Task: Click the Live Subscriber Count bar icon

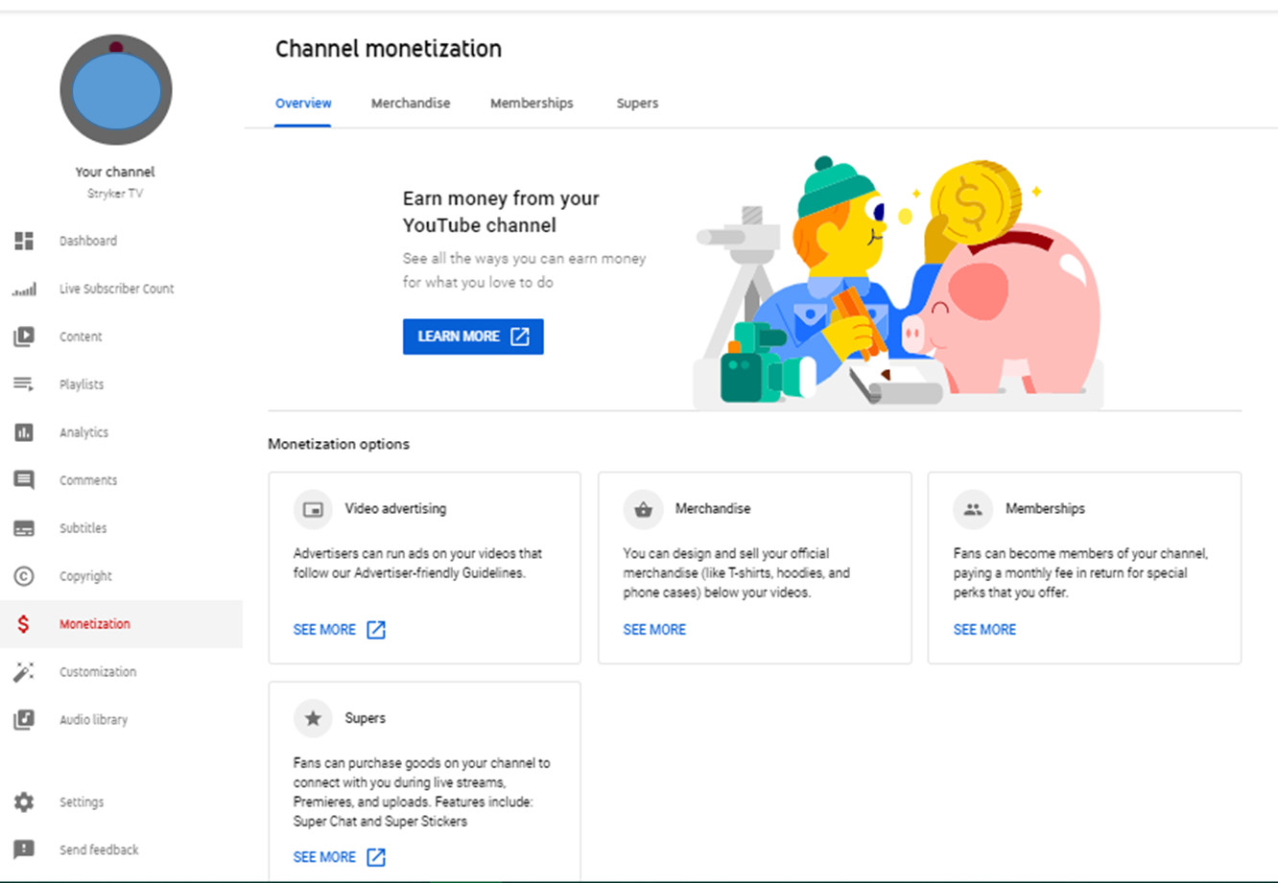Action: pyautogui.click(x=24, y=289)
